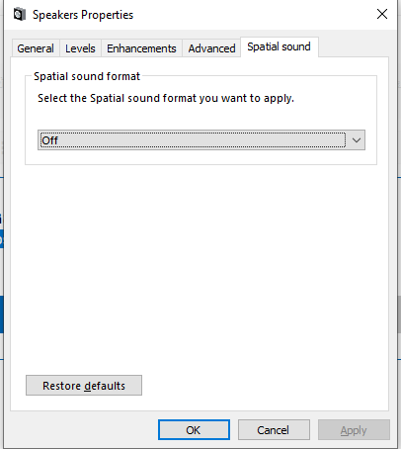
Task: Click the Spatial sound format group label
Action: (x=87, y=76)
